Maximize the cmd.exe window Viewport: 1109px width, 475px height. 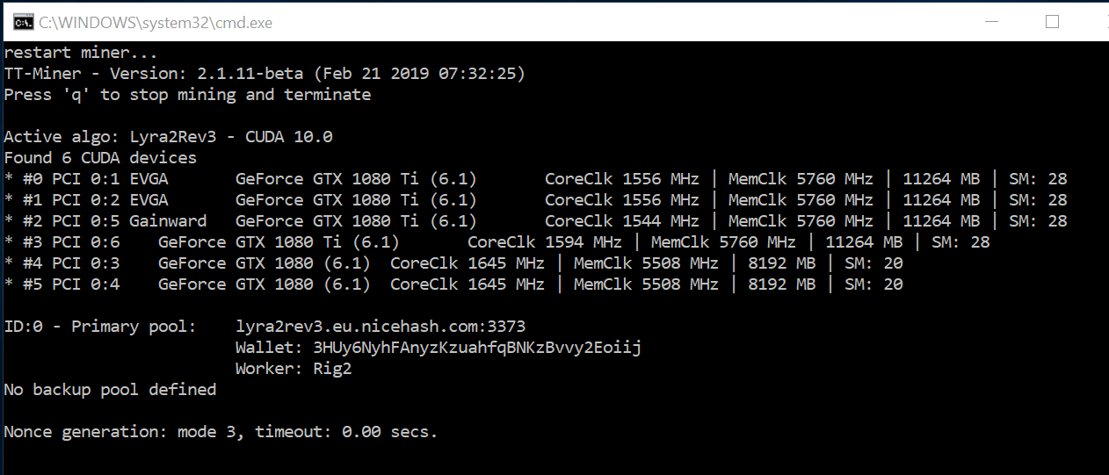(x=1052, y=22)
